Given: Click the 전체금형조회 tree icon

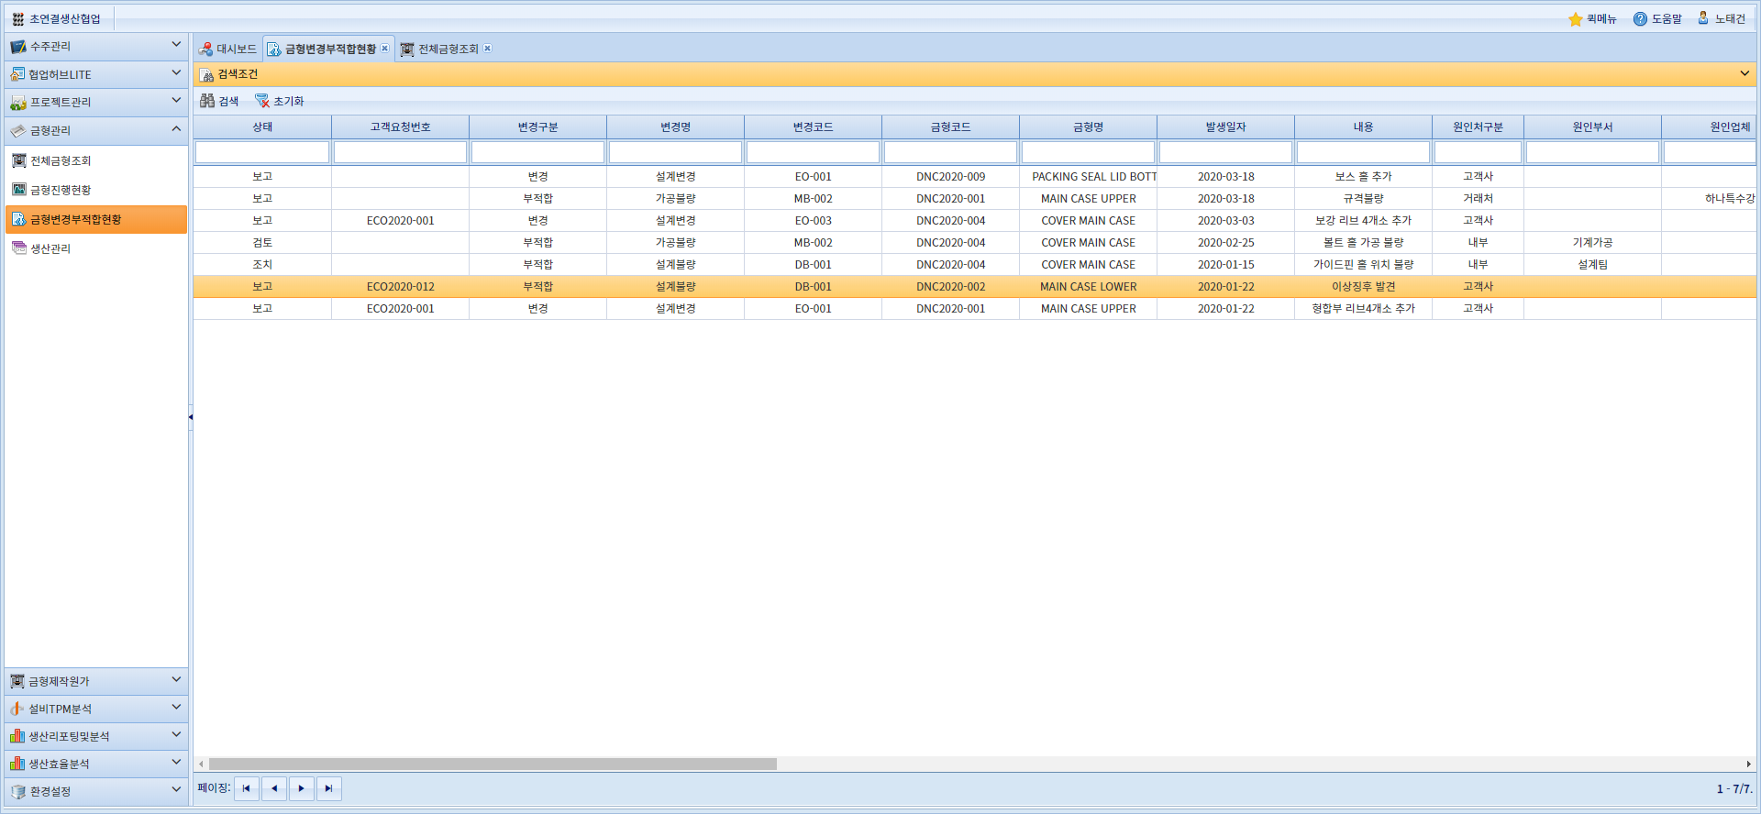Looking at the screenshot, I should point(19,161).
